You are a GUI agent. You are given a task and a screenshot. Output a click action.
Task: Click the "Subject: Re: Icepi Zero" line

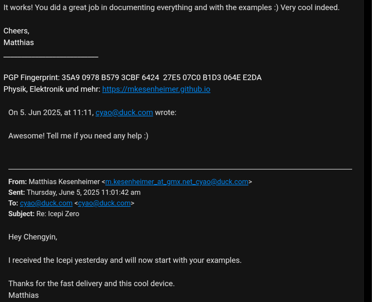(x=44, y=214)
